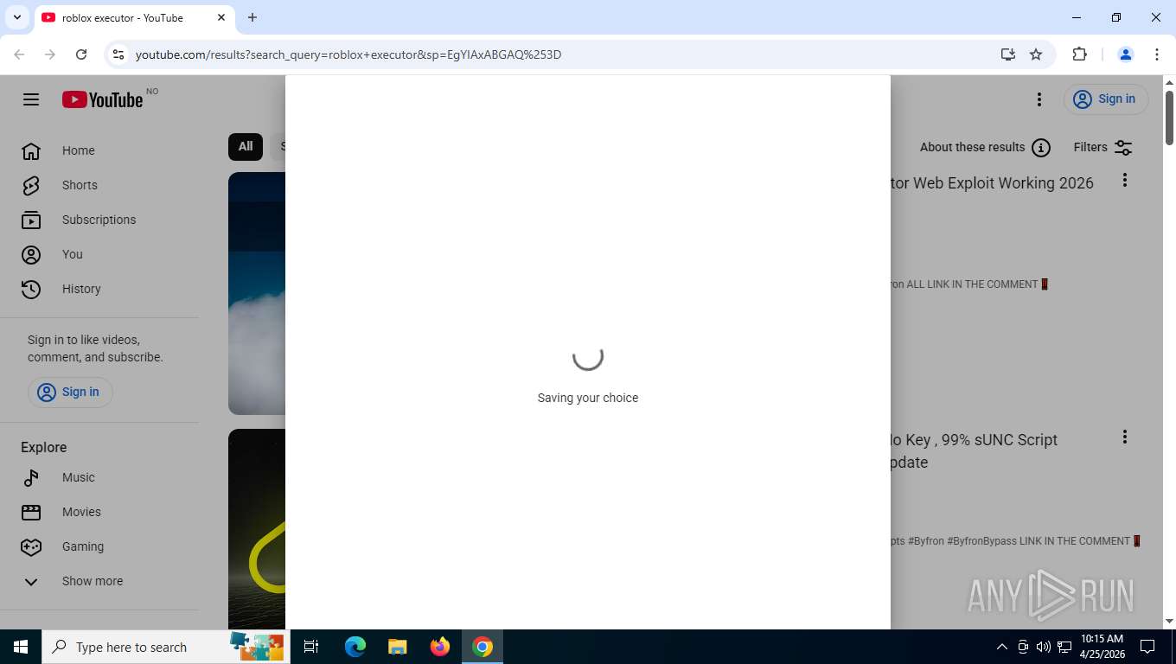Open Shorts in the sidebar
Screen dimensions: 1176x664
(99, 185)
